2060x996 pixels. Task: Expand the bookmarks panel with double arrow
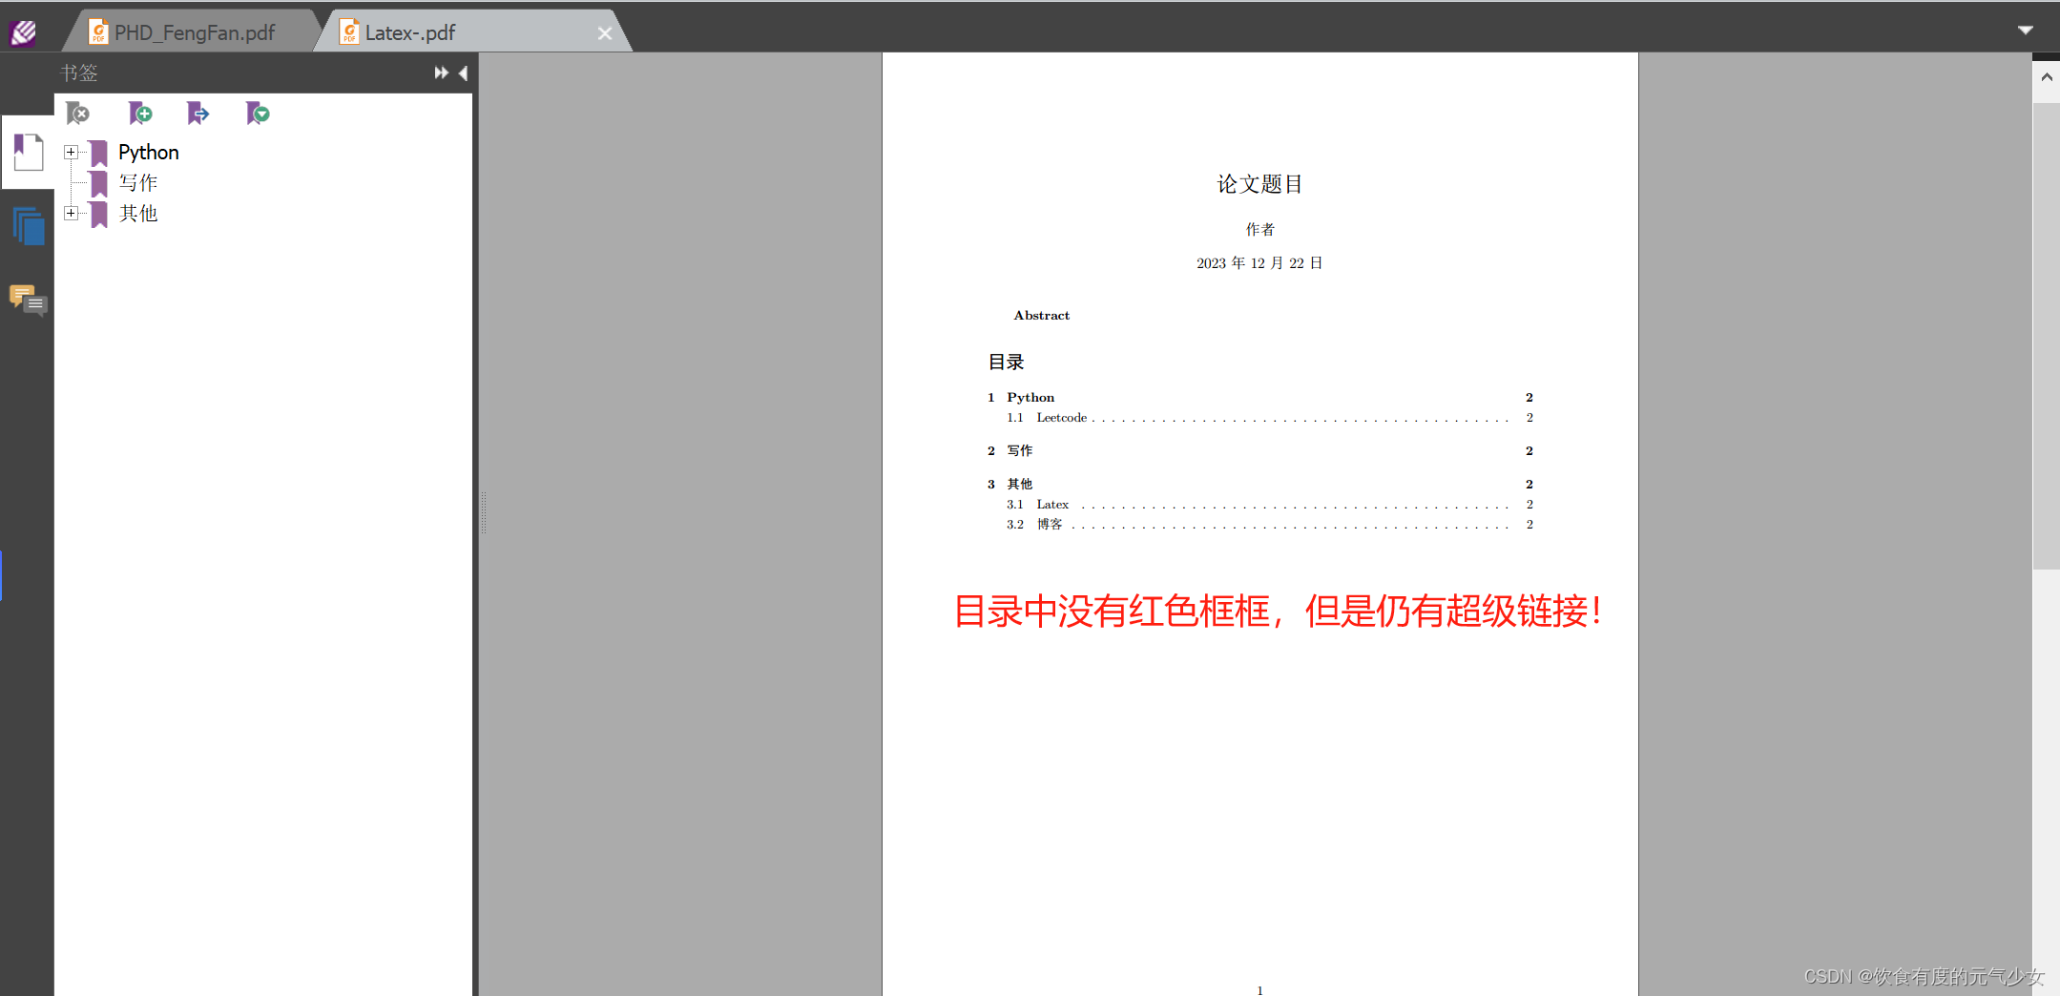(x=441, y=73)
